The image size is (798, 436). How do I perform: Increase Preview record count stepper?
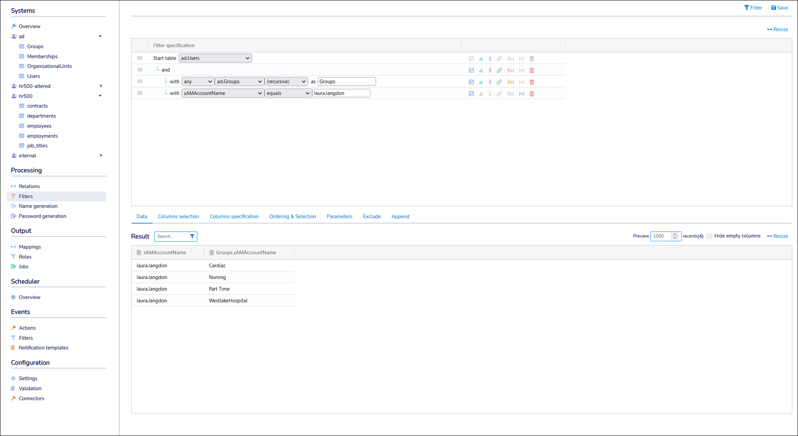click(x=675, y=234)
